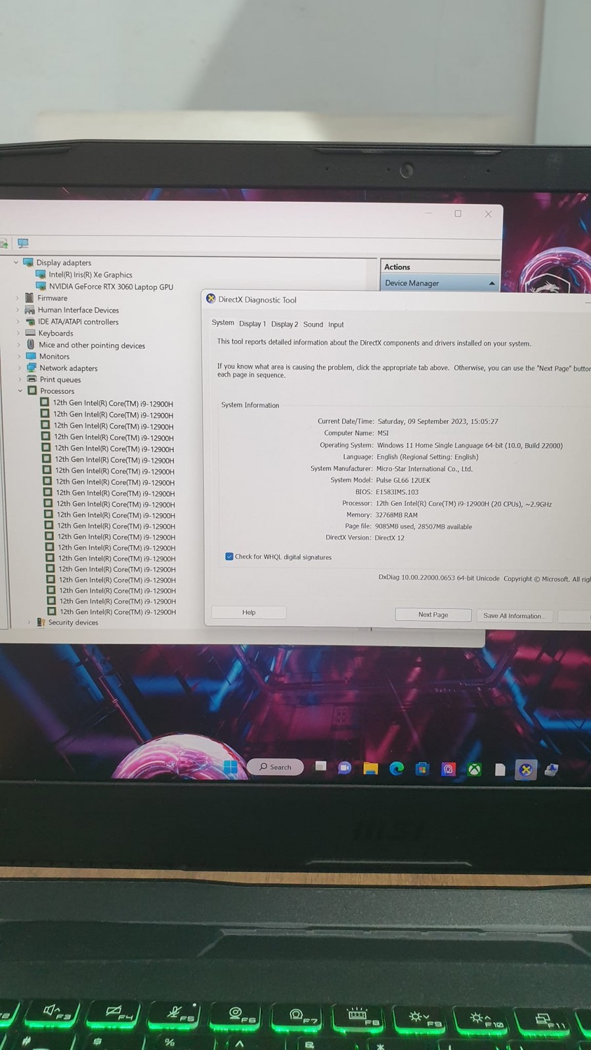The height and width of the screenshot is (1050, 591).
Task: Open Microsoft Store taskbar icon
Action: point(422,768)
